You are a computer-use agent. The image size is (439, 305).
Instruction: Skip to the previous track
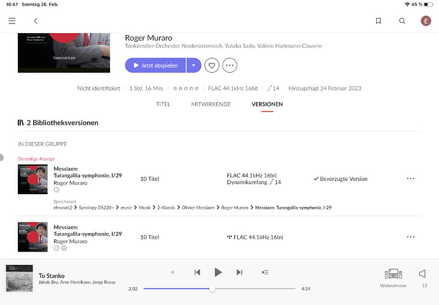point(197,273)
